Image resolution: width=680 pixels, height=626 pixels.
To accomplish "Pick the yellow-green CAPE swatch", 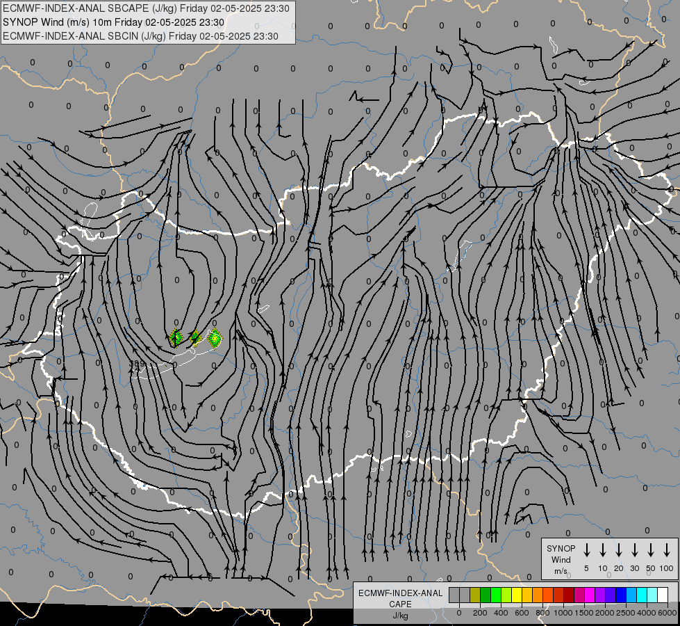I will (x=506, y=595).
